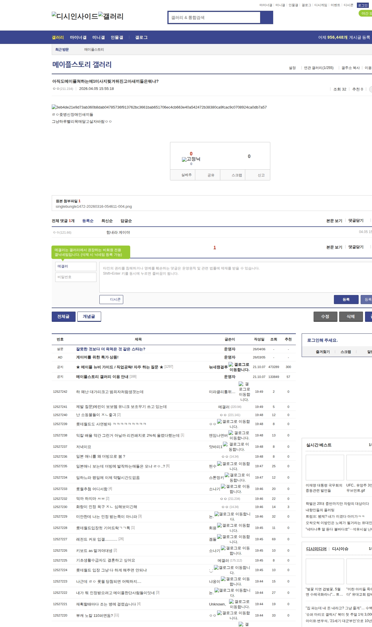Switch to the 디시이슈 tab
The width and height of the screenshot is (372, 627).
[x=340, y=549]
